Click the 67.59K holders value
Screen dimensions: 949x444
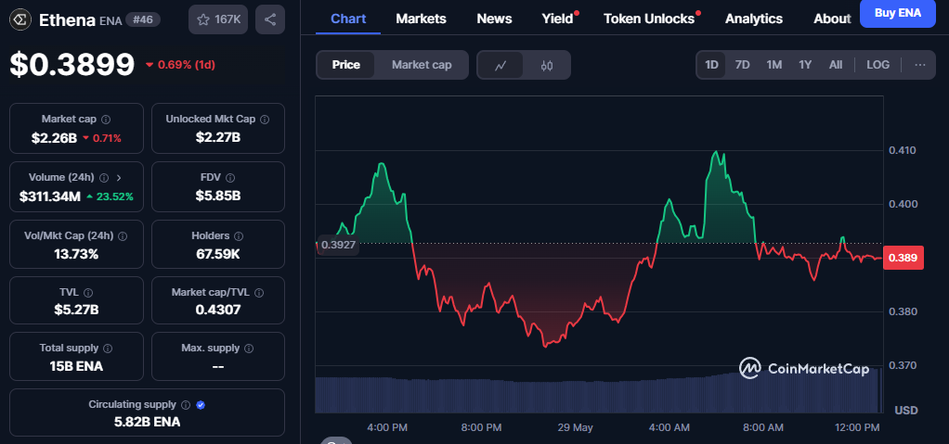click(218, 254)
